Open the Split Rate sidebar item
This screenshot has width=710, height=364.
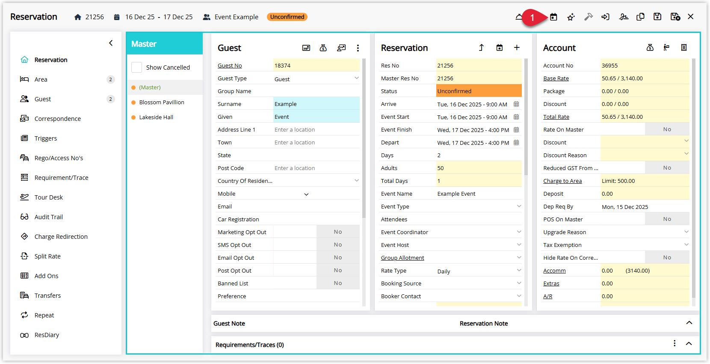tap(67, 256)
